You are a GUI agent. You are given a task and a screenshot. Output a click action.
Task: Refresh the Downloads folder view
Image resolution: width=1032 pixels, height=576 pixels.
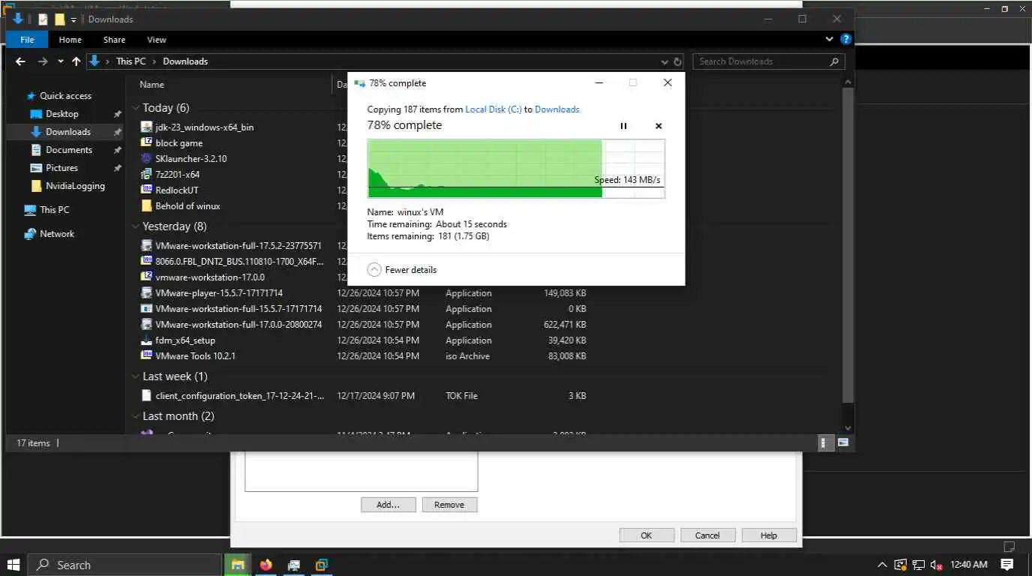pos(677,62)
